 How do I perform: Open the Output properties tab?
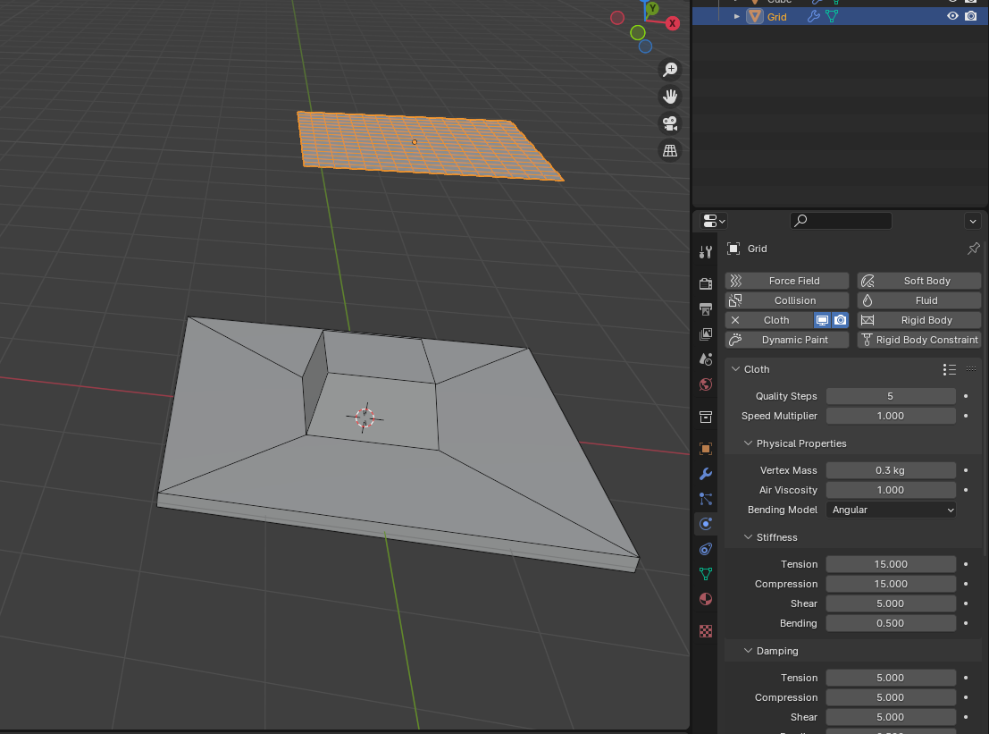(x=706, y=308)
